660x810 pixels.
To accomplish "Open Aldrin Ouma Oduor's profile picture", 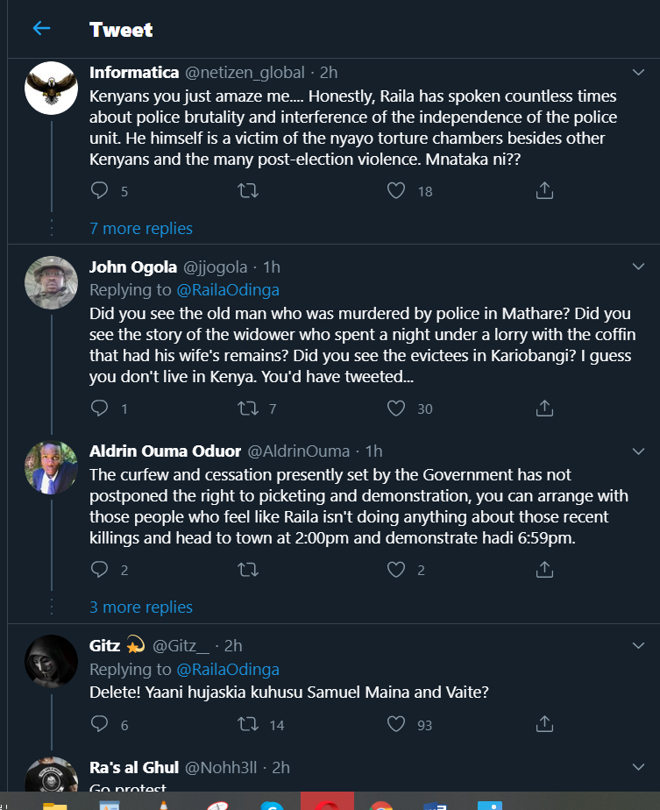I will coord(51,467).
